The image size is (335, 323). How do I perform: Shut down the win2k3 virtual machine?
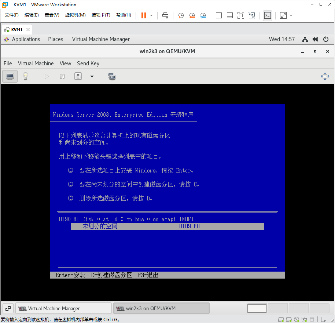click(x=78, y=76)
